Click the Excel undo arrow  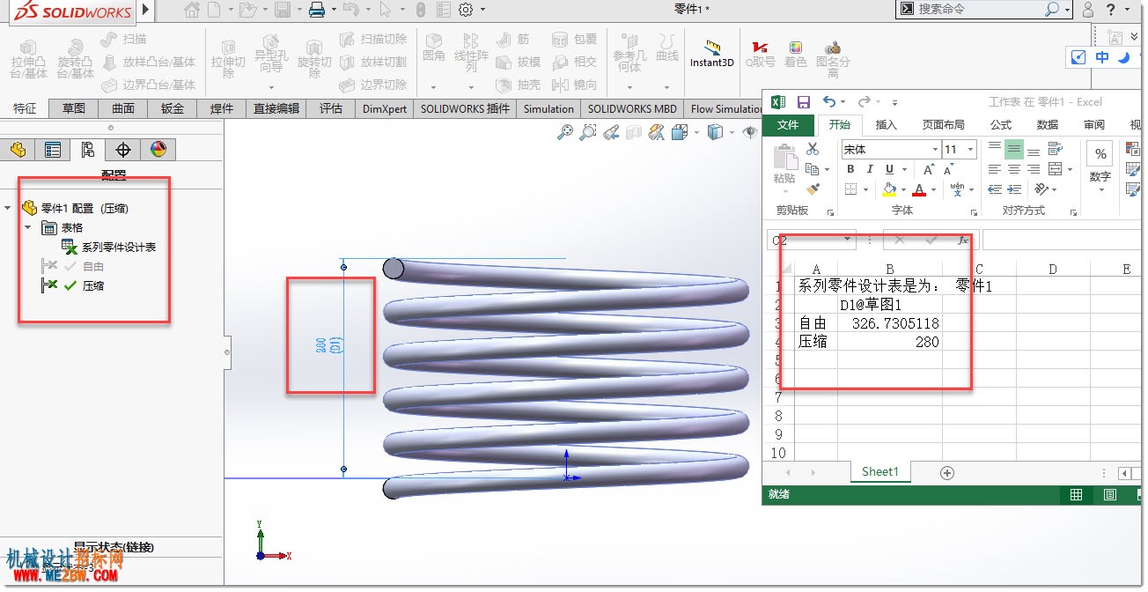[829, 102]
